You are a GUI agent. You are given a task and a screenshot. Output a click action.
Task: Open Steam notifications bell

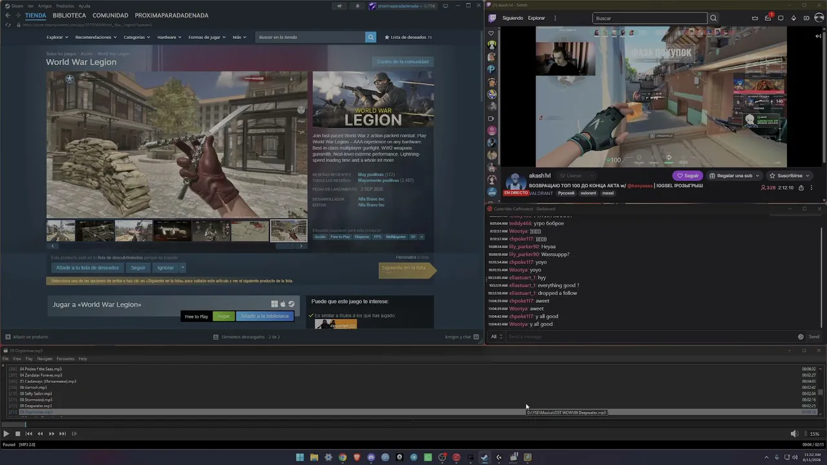click(x=357, y=6)
